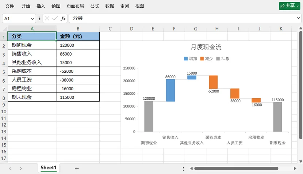Select cell with value 120000 in column B
The width and height of the screenshot is (303, 174).
coord(78,45)
